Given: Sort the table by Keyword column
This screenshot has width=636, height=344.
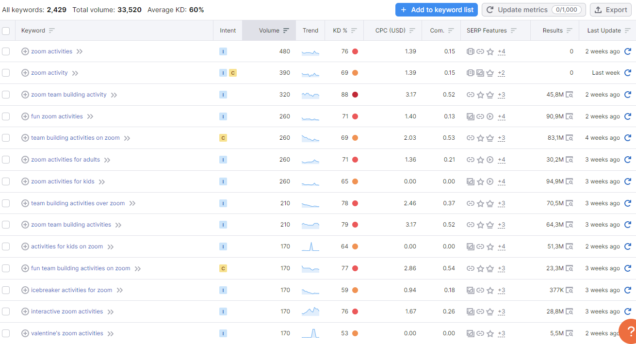Looking at the screenshot, I should pos(38,31).
